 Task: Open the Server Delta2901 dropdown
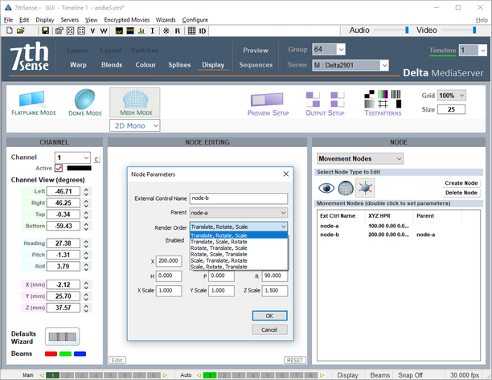pyautogui.click(x=384, y=65)
